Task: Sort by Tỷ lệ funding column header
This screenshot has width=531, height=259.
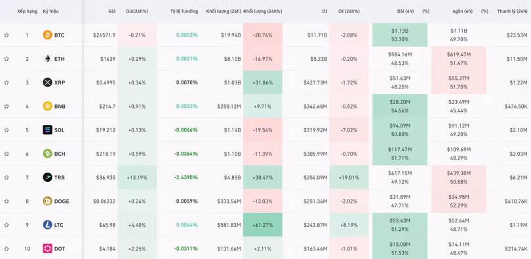Action: (x=184, y=11)
